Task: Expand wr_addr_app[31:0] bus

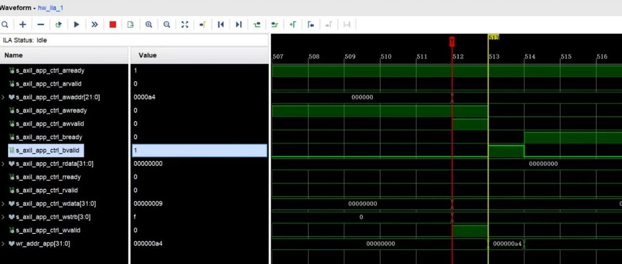Action: click(3, 244)
